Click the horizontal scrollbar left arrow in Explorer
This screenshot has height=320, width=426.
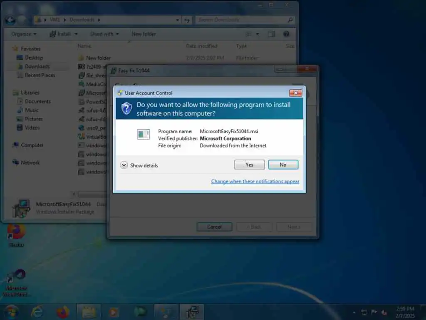point(74,194)
